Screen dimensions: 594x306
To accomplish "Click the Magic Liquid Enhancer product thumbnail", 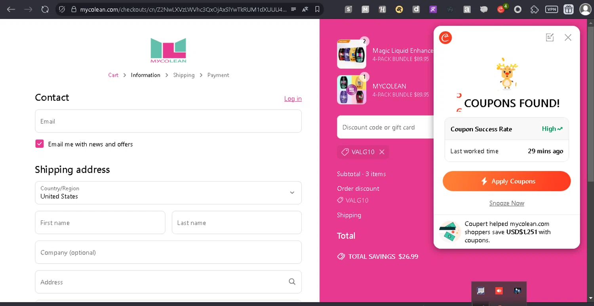I will [352, 54].
